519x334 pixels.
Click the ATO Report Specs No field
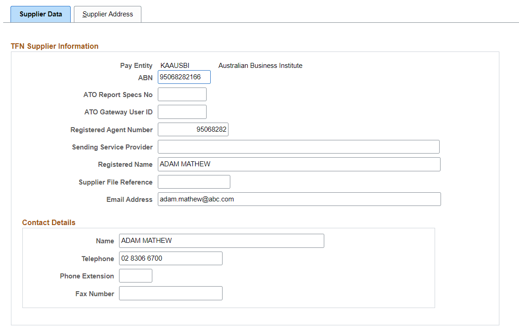[182, 94]
